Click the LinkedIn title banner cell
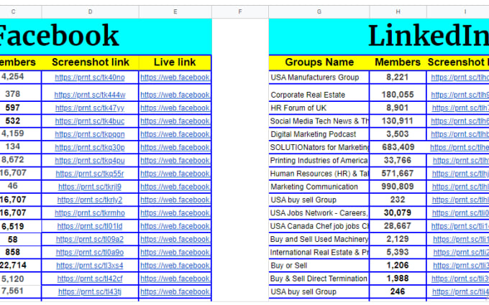The width and height of the screenshot is (489, 305). point(379,37)
